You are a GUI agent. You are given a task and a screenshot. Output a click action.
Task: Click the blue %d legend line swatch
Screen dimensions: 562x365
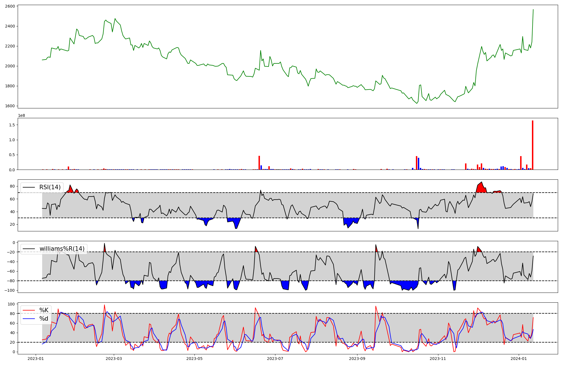click(29, 319)
